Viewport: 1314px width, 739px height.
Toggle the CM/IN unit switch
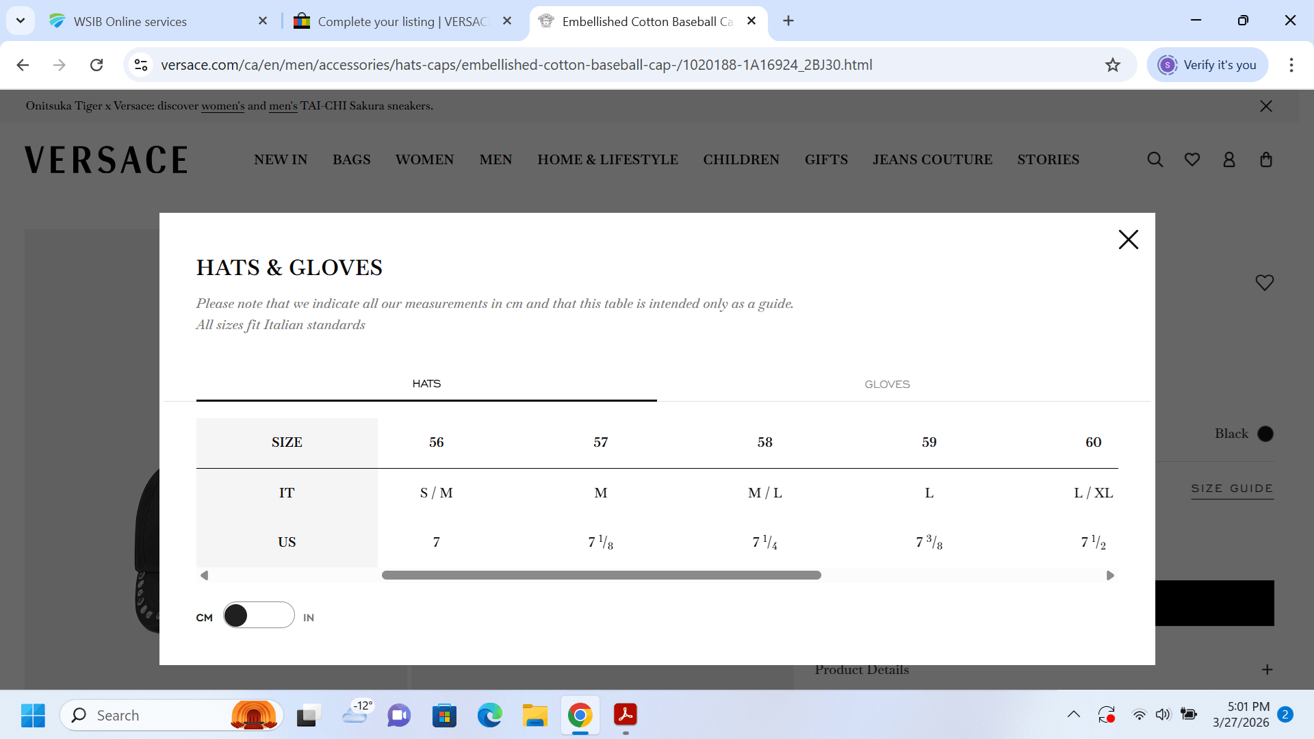point(259,615)
